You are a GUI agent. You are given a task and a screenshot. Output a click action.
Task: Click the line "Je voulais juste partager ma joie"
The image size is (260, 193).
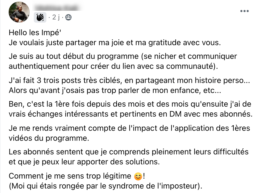pyautogui.click(x=115, y=43)
